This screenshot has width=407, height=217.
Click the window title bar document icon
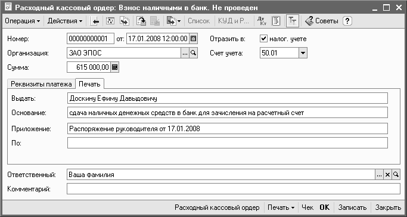8,8
